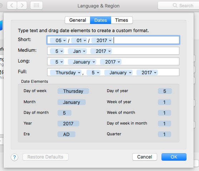Show all preferences via grid icon
Screen dimensions: 199x171
[36, 5]
